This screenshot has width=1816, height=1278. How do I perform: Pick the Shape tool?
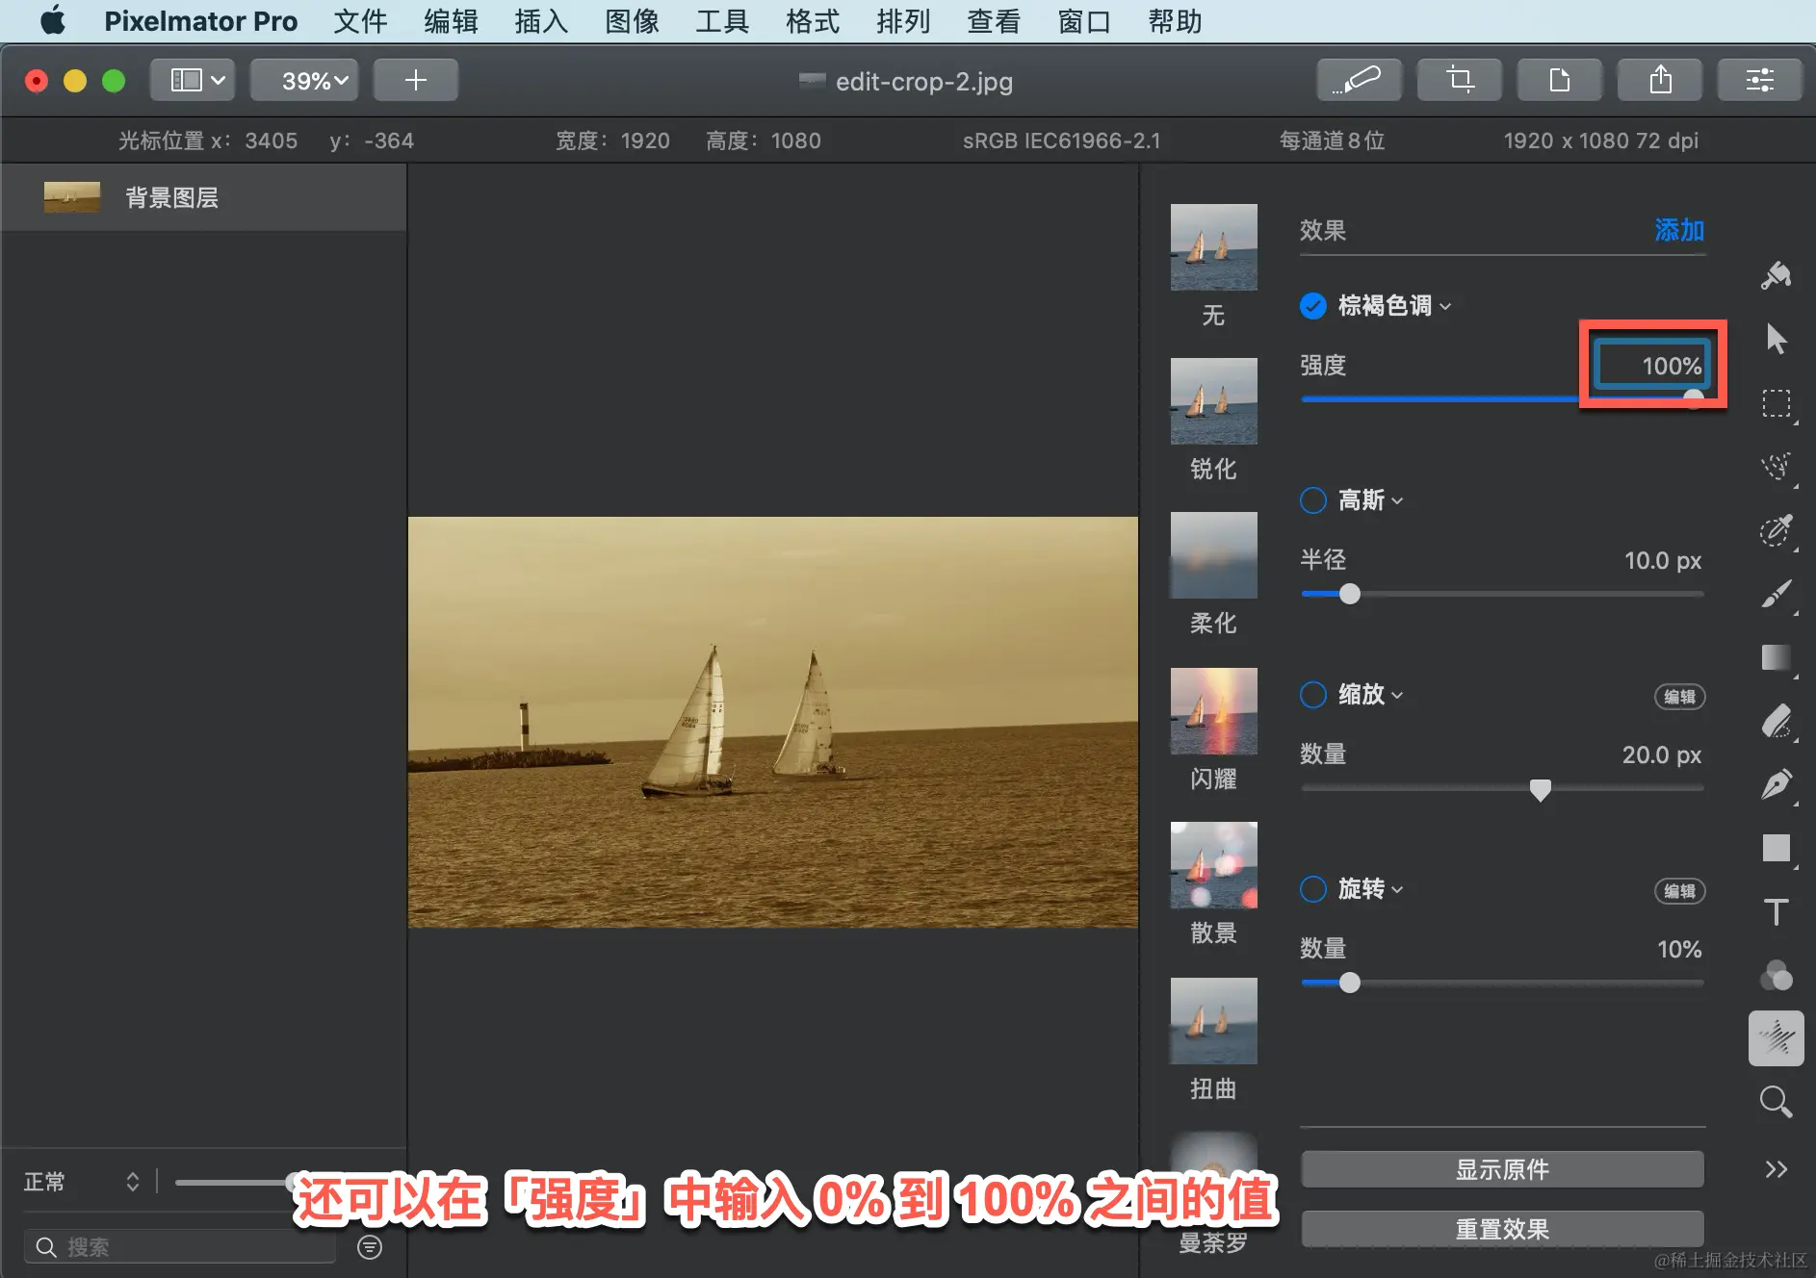click(x=1776, y=848)
